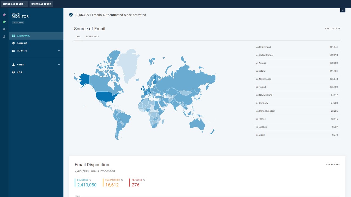Image resolution: width=351 pixels, height=197 pixels.
Task: Click the Help question mark icon
Action: click(x=13, y=72)
